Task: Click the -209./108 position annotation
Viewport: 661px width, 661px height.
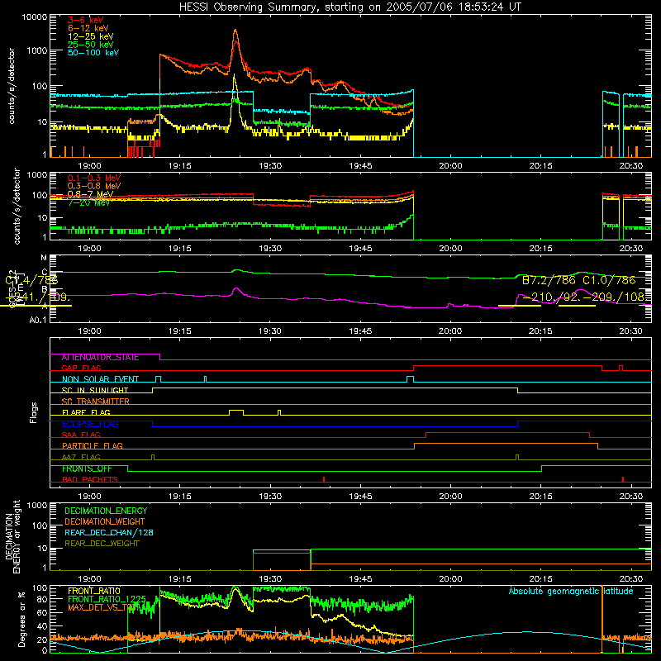Action: tap(614, 297)
